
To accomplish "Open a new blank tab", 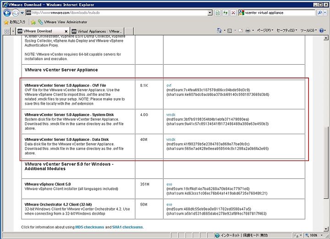I will [x=129, y=31].
